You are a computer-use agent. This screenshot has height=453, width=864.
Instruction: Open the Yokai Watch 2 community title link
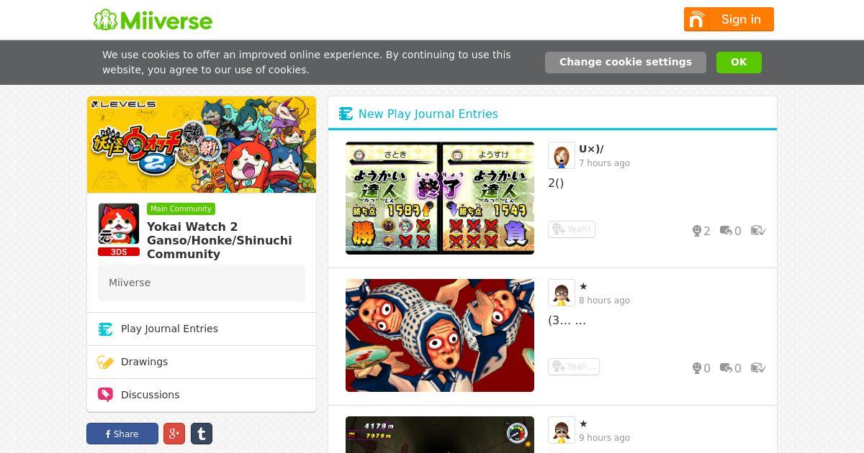point(220,240)
